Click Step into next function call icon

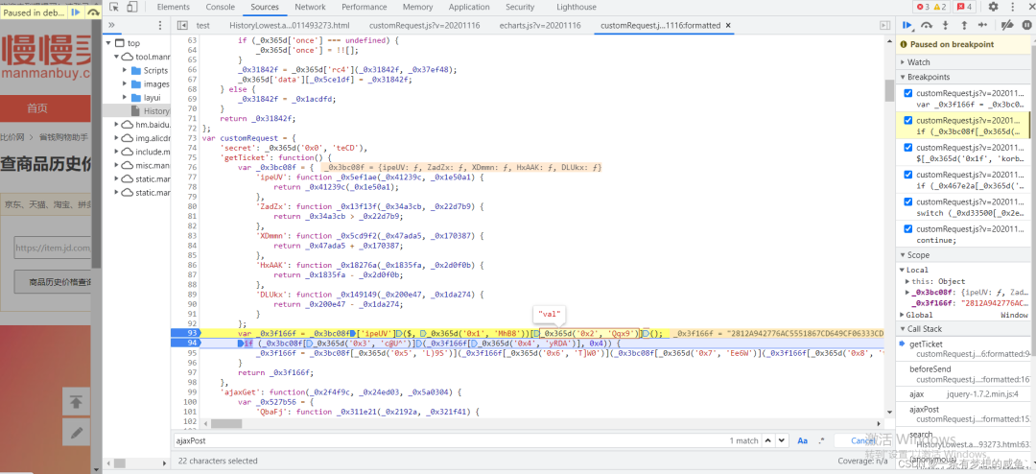947,25
